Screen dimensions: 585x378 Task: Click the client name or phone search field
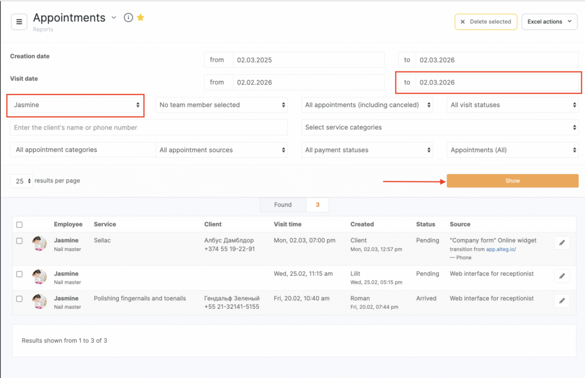click(149, 128)
